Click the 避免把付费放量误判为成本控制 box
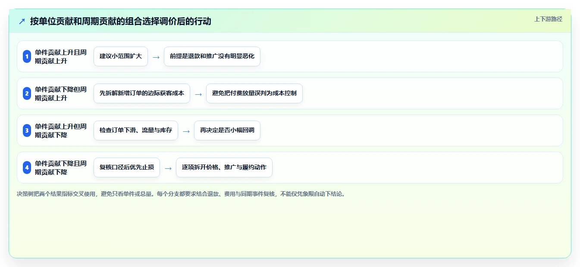Viewport: 580px width, 267px height. click(x=254, y=93)
